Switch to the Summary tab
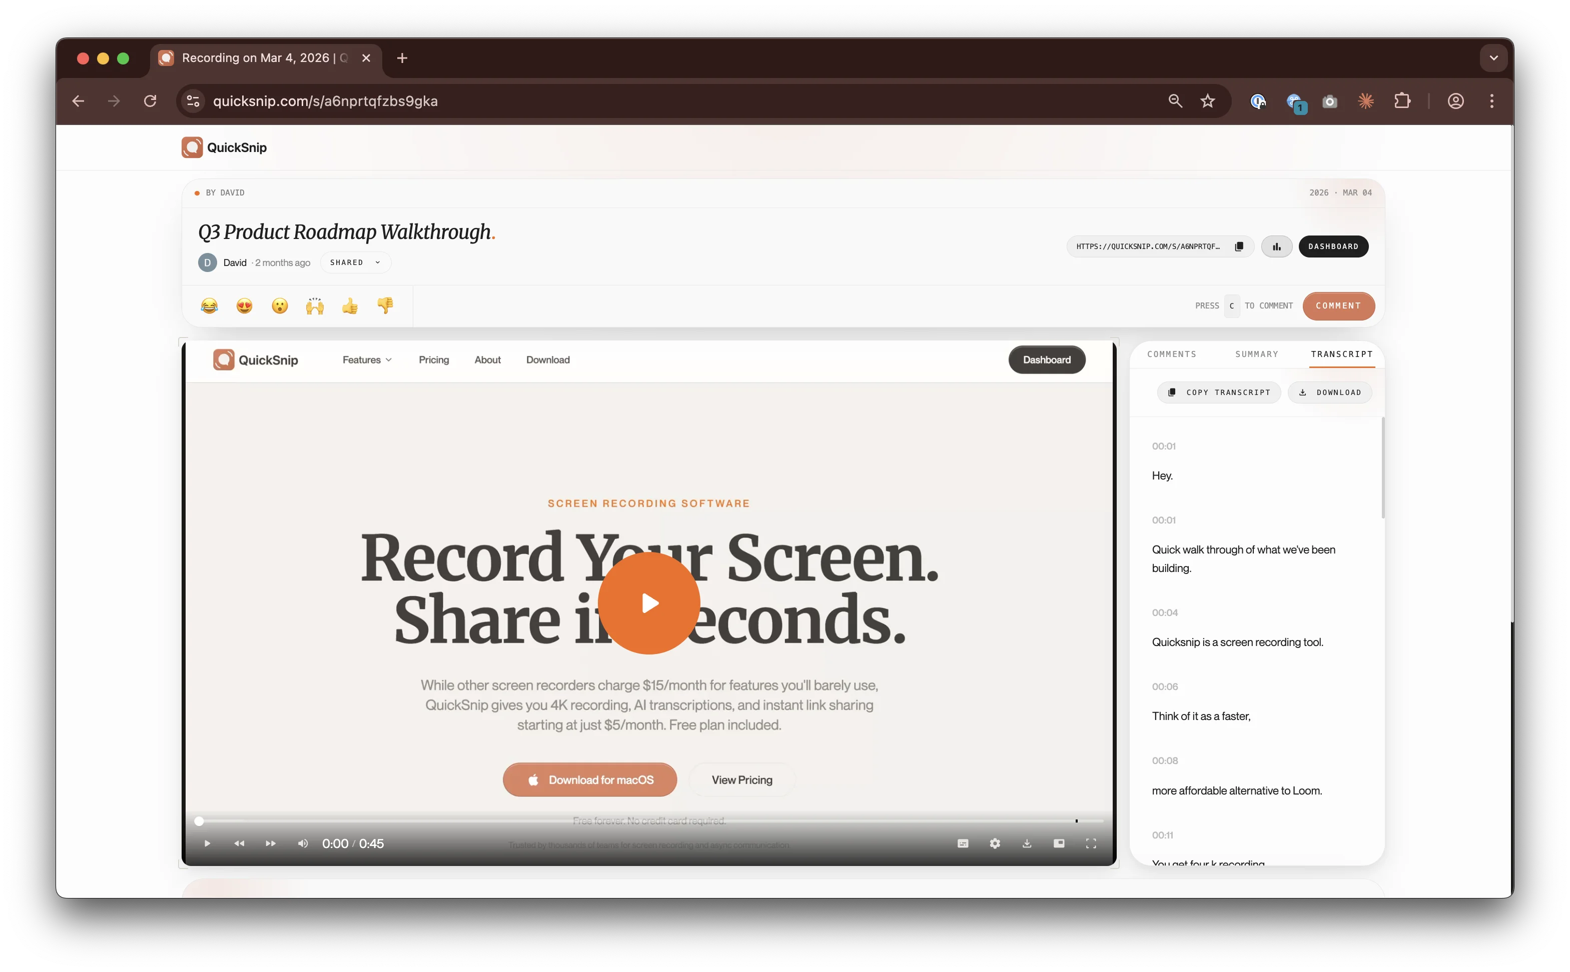 pyautogui.click(x=1257, y=354)
